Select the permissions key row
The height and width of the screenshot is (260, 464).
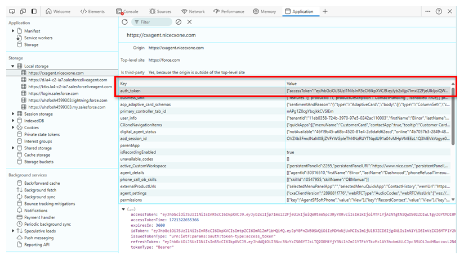285,200
